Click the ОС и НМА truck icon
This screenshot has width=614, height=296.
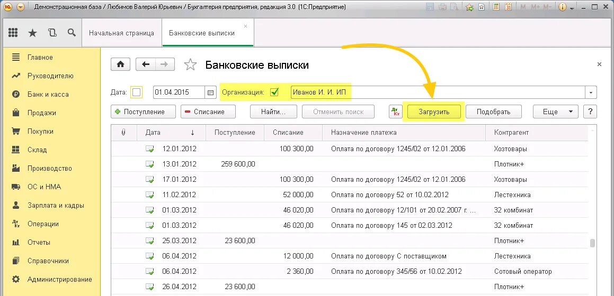tap(16, 187)
